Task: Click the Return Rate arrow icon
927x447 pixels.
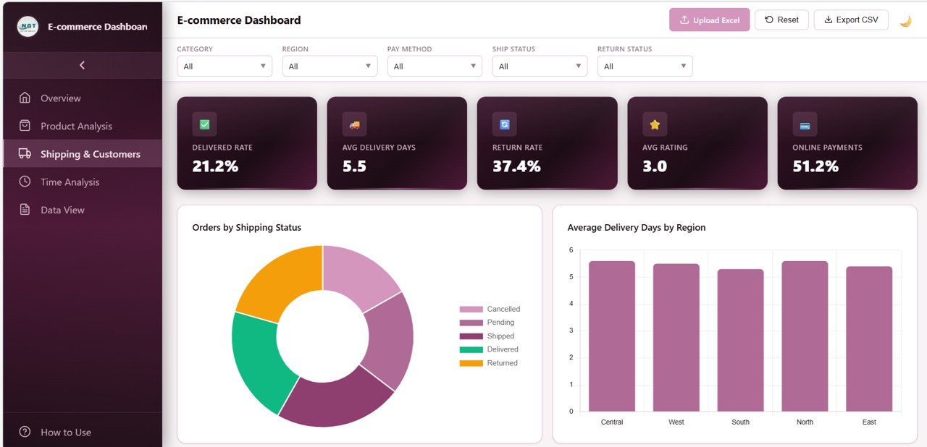Action: 504,123
